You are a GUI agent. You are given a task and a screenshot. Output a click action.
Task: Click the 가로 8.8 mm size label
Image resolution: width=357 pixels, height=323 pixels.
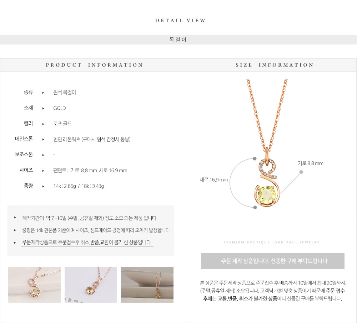[x=310, y=163]
